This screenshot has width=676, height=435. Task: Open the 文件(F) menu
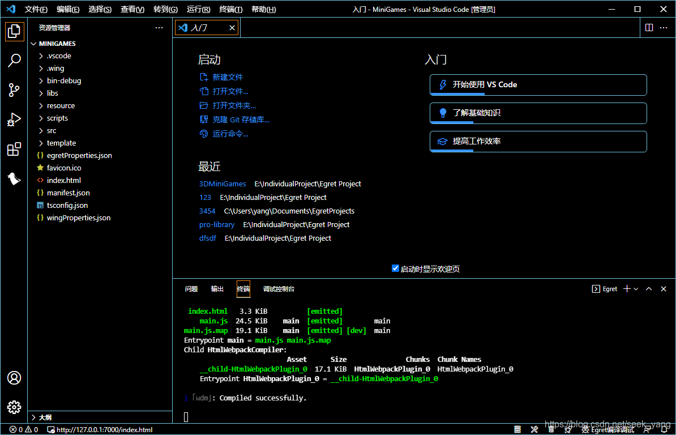tap(36, 9)
